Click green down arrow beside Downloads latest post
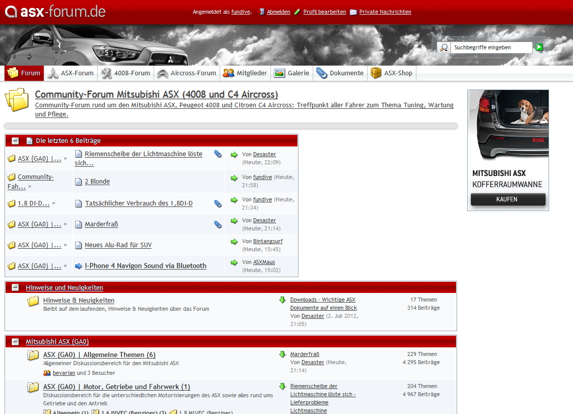This screenshot has width=573, height=414. pos(282,300)
